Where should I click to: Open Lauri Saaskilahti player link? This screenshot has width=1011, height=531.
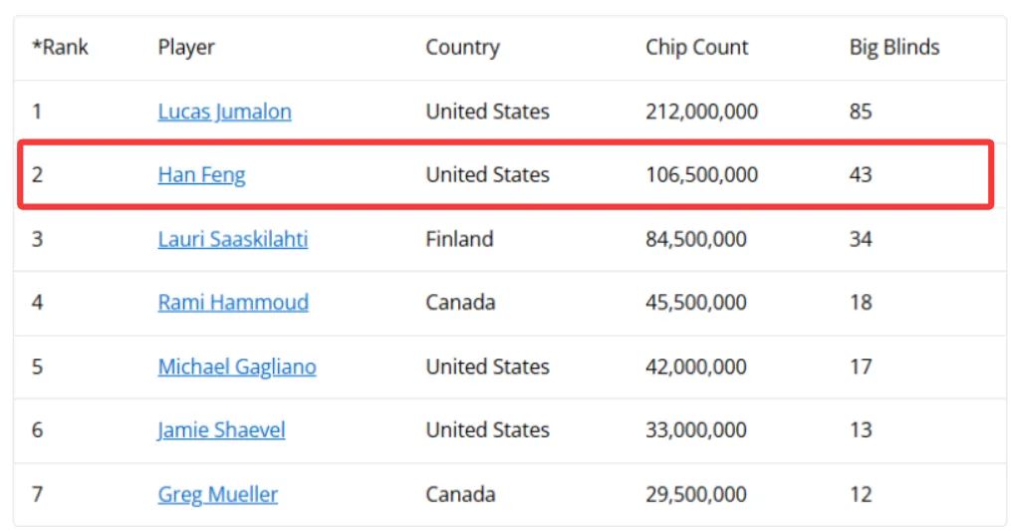[233, 239]
